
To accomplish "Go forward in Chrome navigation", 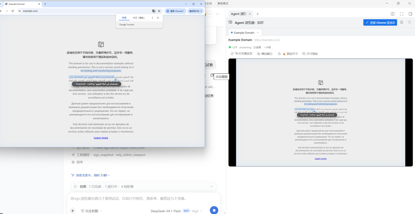I will click(x=7, y=11).
